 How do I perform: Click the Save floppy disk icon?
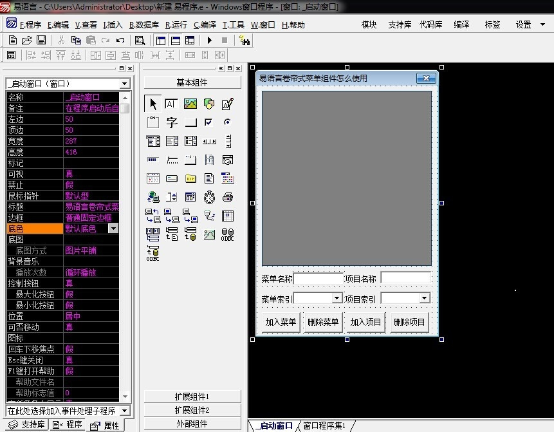pos(41,41)
